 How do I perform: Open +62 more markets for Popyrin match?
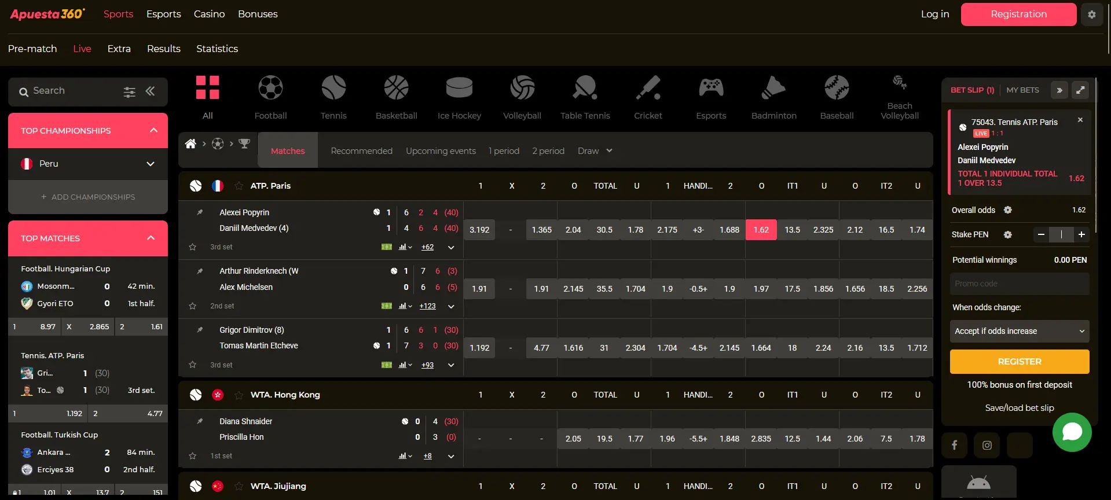pyautogui.click(x=427, y=247)
